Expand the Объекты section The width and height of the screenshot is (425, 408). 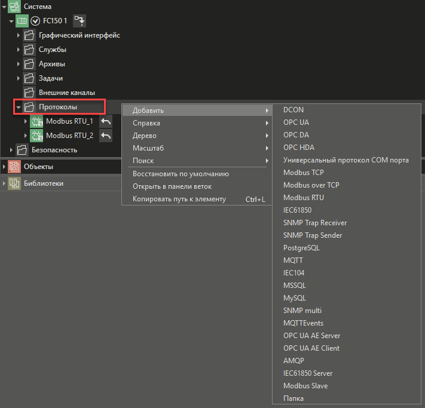click(4, 167)
